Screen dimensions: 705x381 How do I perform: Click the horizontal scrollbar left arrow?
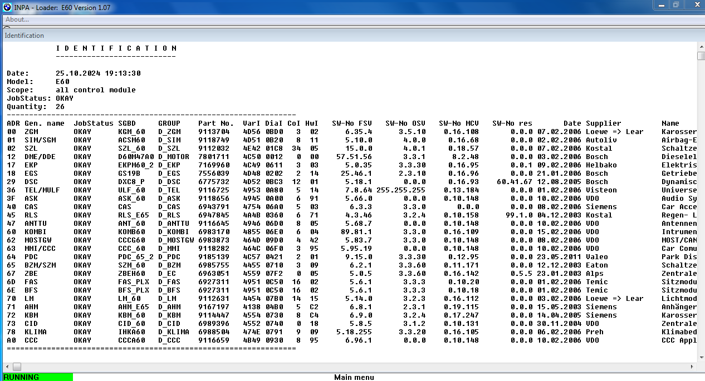point(7,367)
